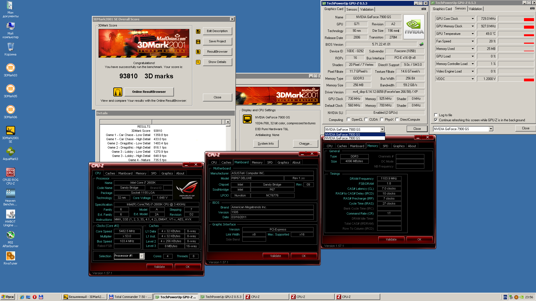Click results list scrollbar up arrow

tap(228, 122)
